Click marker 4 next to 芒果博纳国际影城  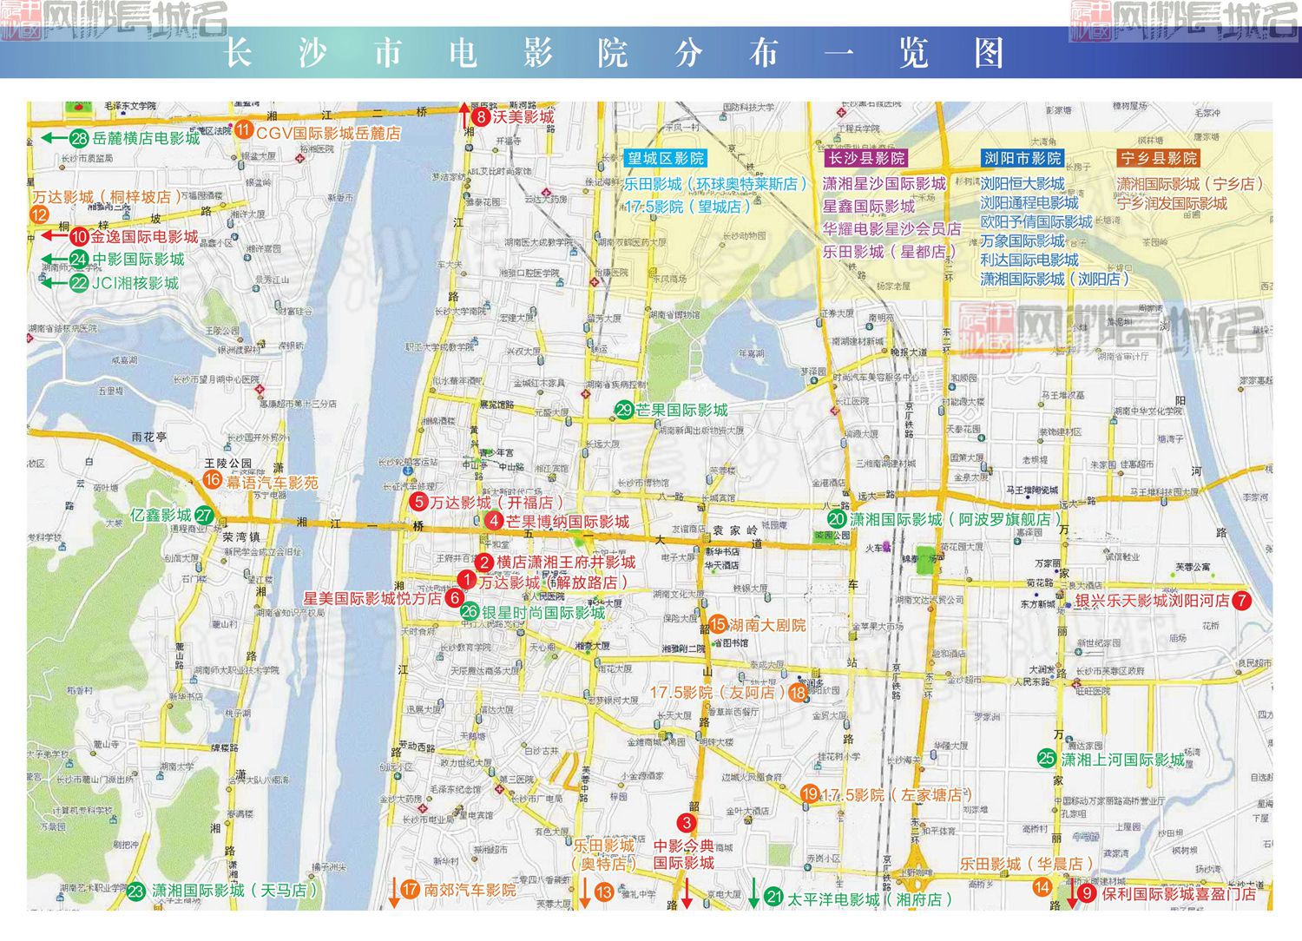coord(494,521)
